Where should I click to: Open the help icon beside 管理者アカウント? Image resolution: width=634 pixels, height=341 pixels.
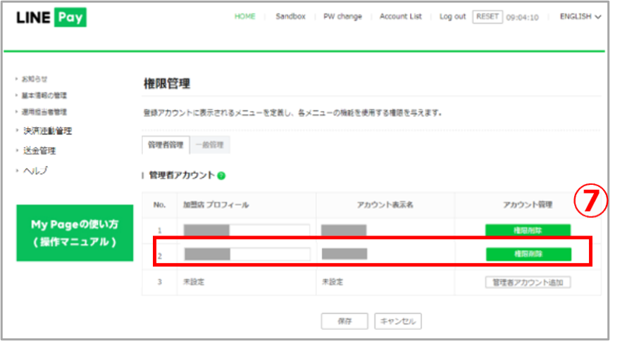(221, 176)
